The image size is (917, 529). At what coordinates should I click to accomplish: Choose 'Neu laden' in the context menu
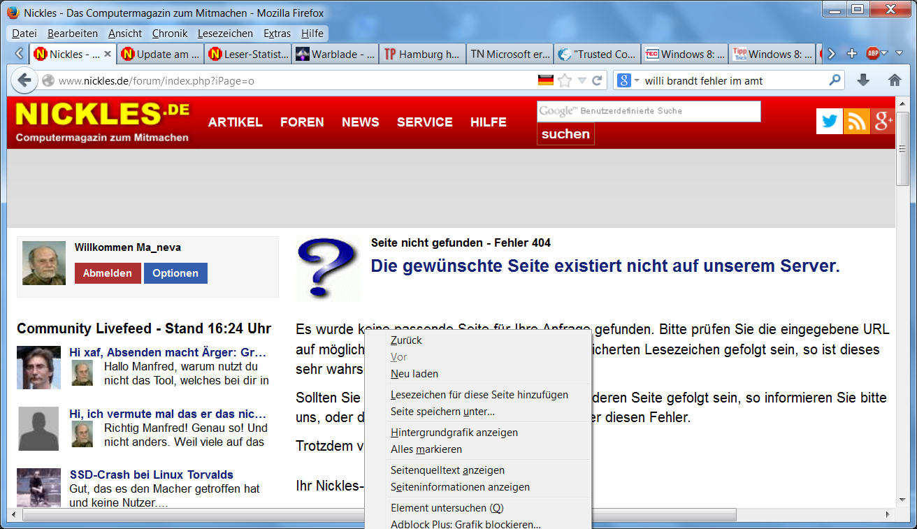(478, 374)
